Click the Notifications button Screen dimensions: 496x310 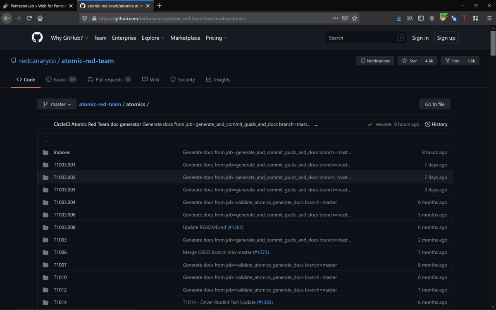click(375, 61)
